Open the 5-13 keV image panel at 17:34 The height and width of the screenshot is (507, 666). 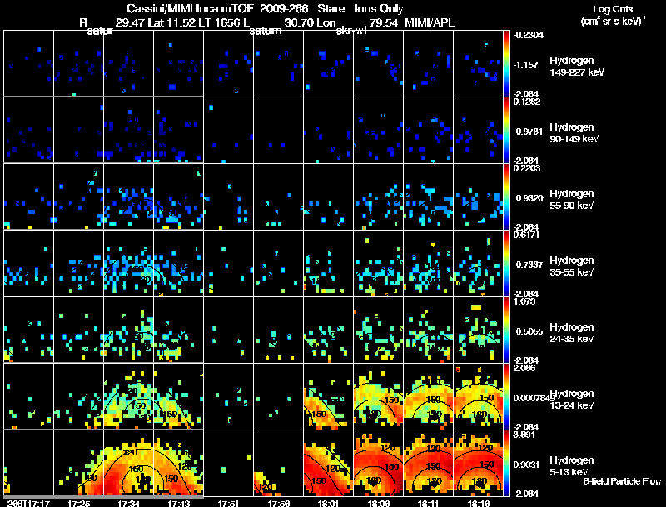pos(128,463)
